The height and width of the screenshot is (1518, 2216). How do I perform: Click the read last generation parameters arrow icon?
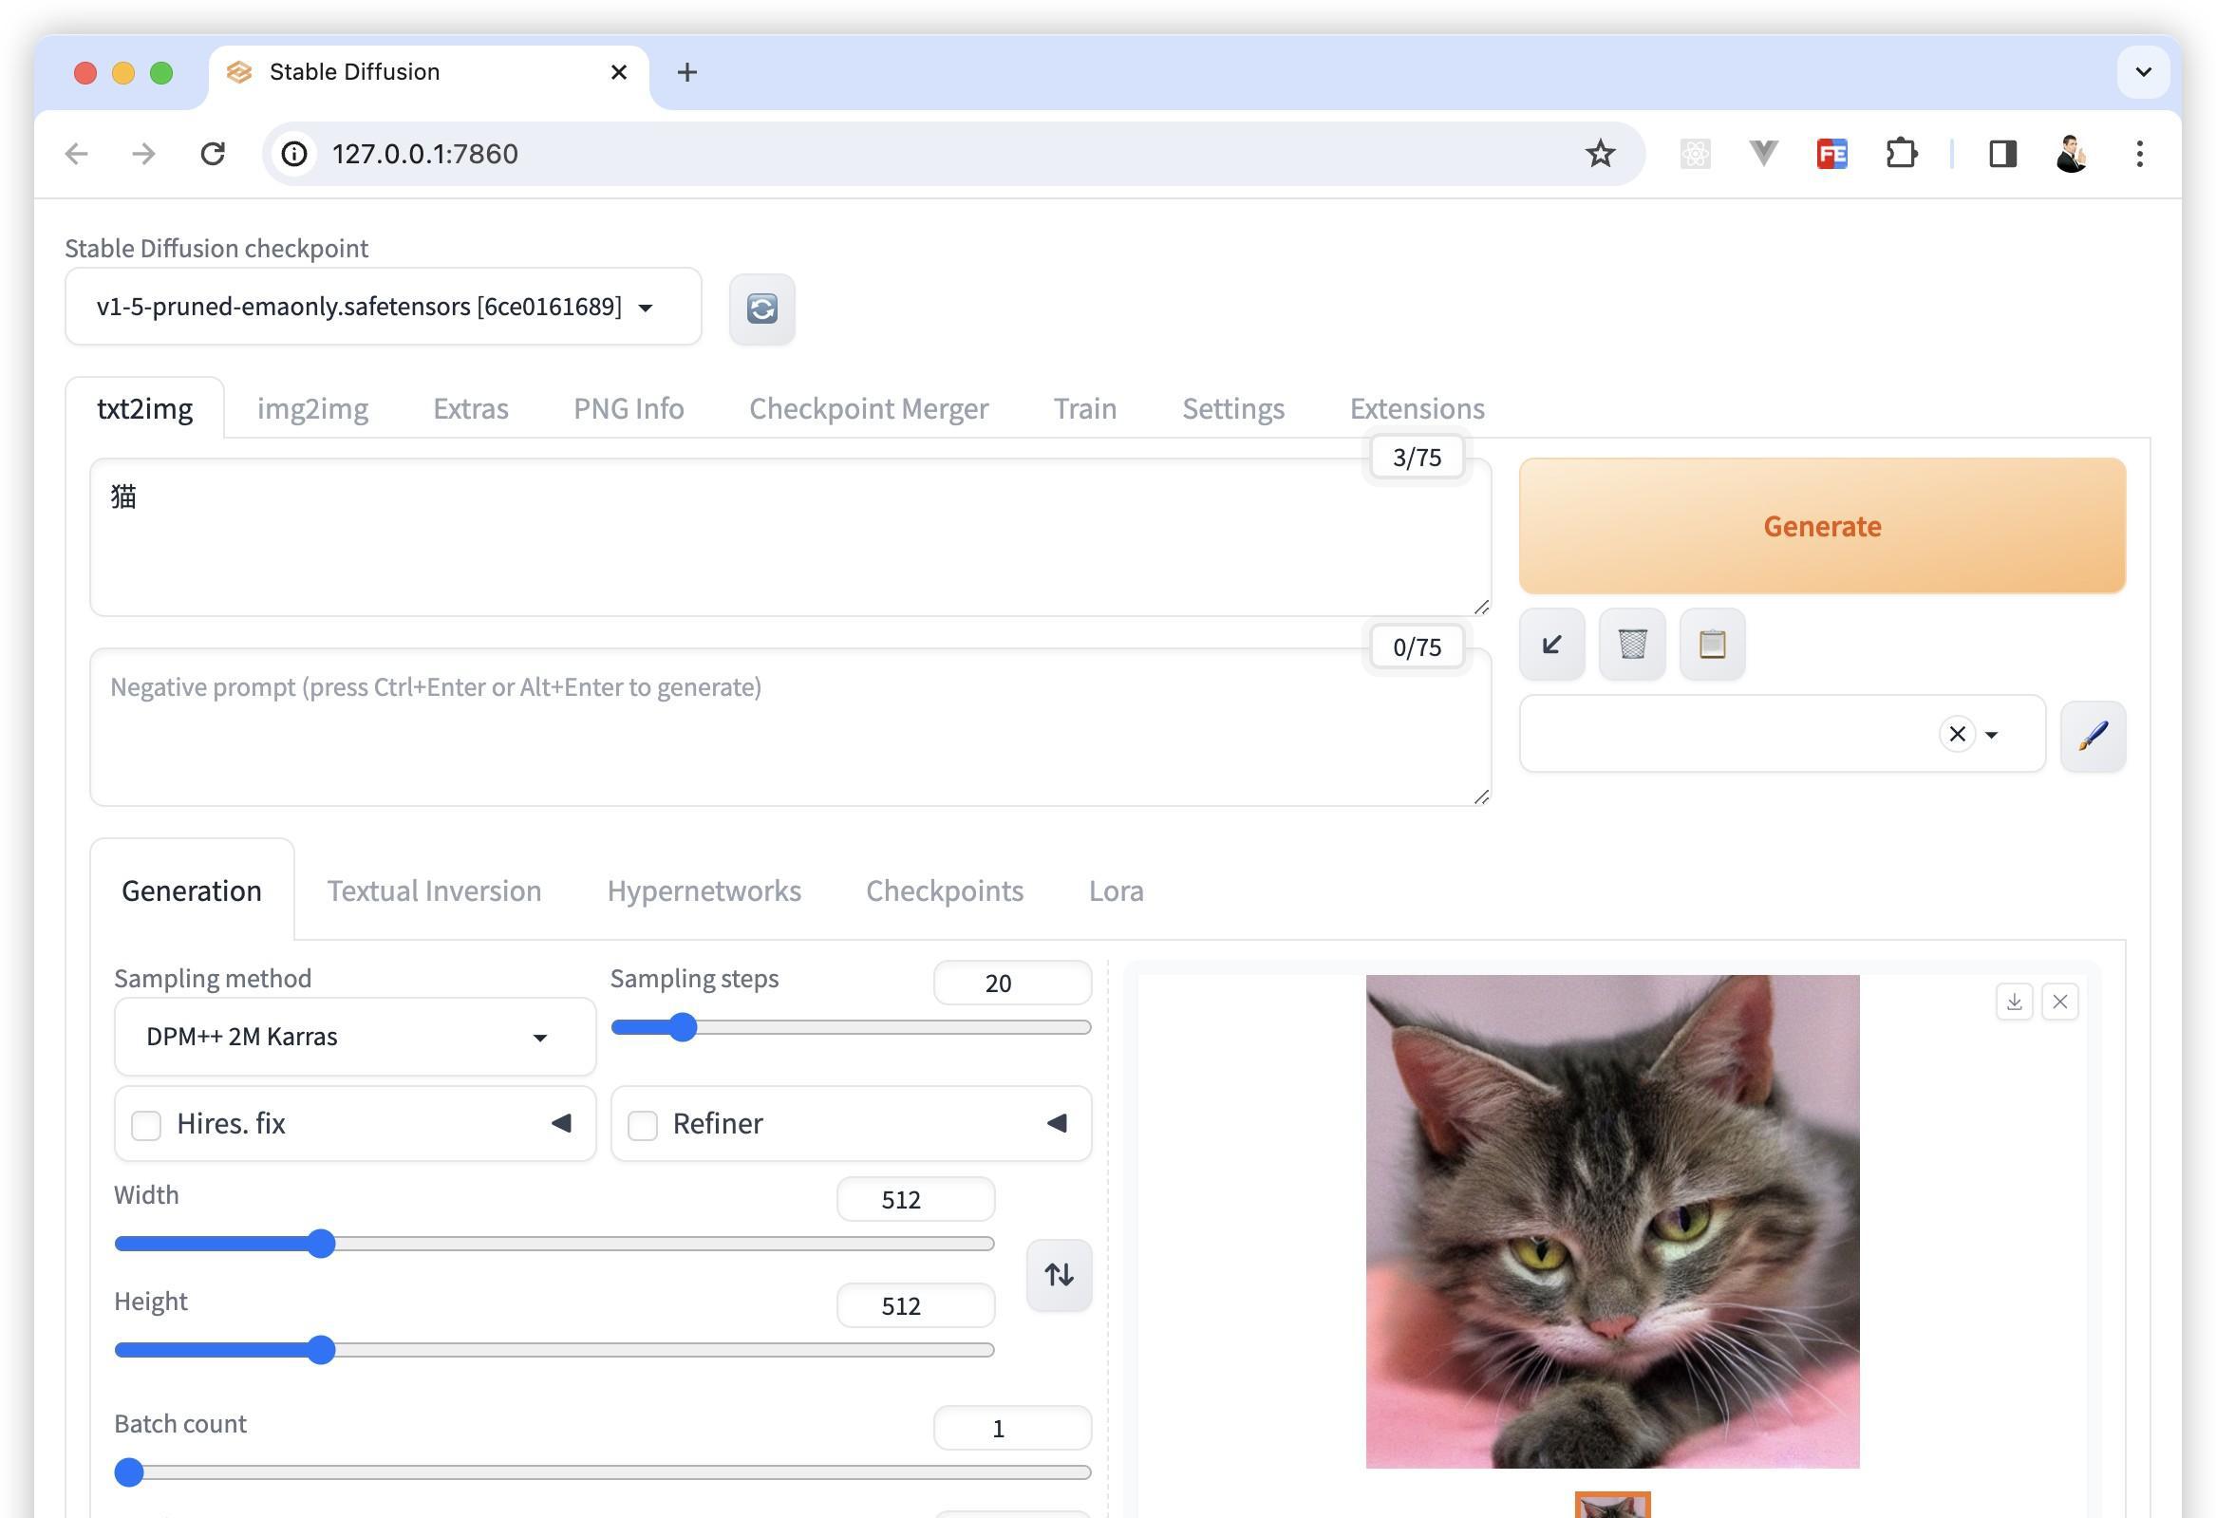click(1551, 645)
